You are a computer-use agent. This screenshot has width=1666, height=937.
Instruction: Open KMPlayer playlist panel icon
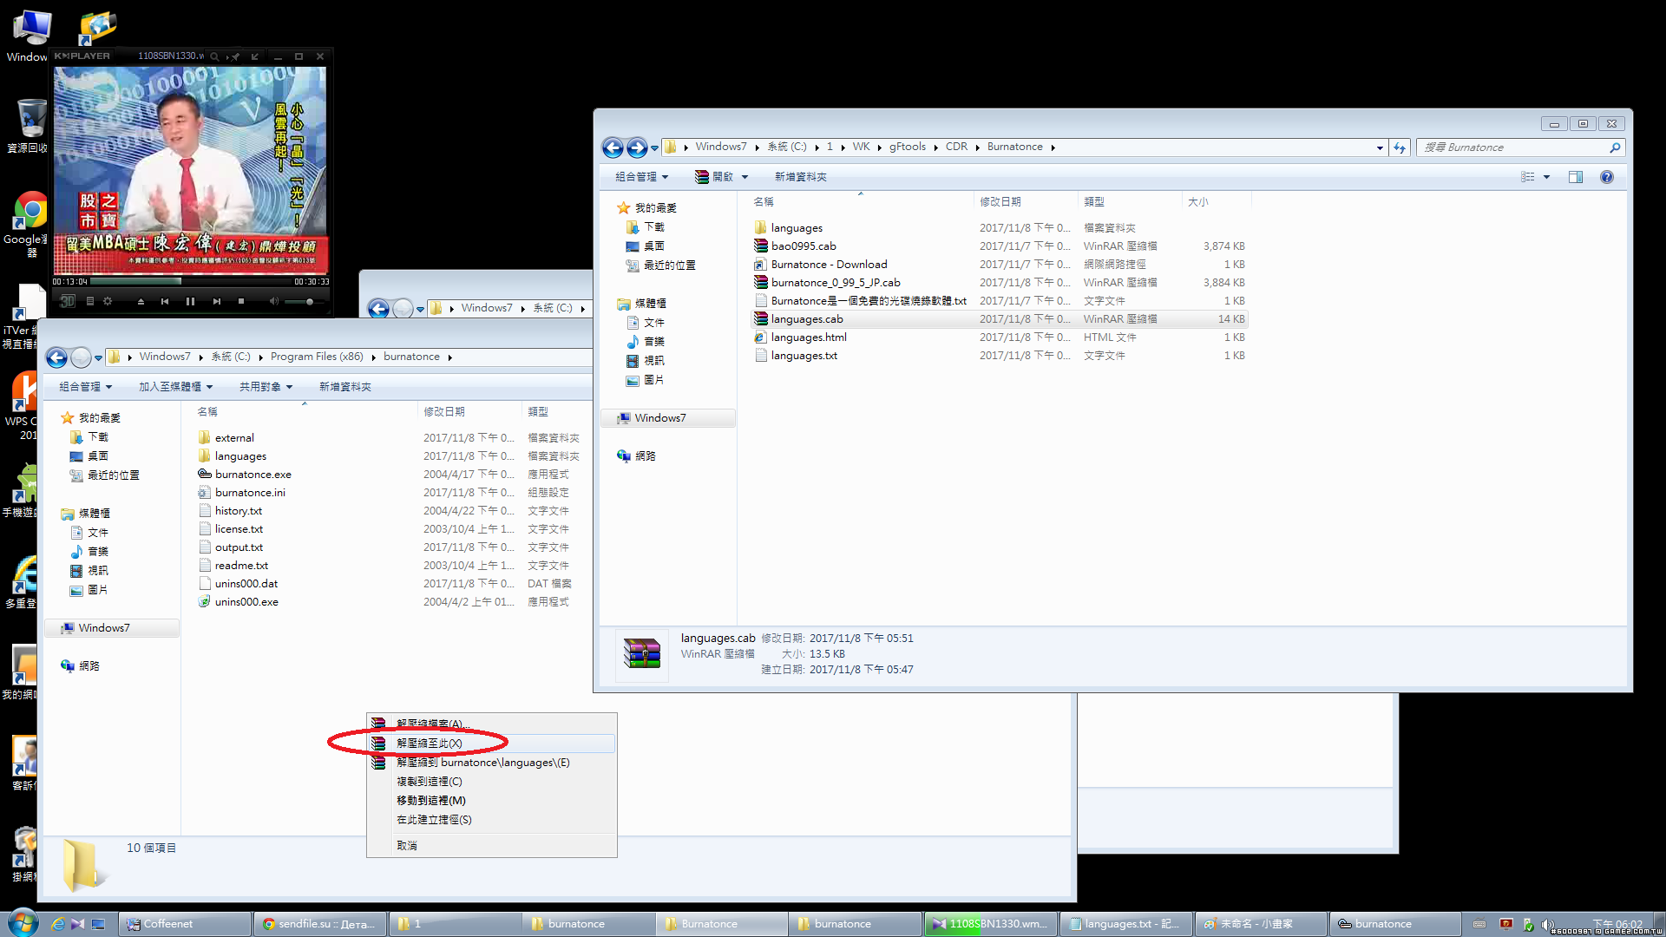click(90, 301)
